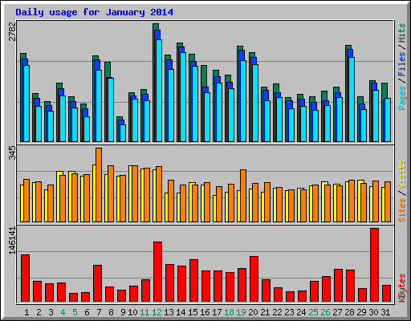Click day label 2 on the x-axis
Screen dimensions: 411x321
click(x=39, y=312)
